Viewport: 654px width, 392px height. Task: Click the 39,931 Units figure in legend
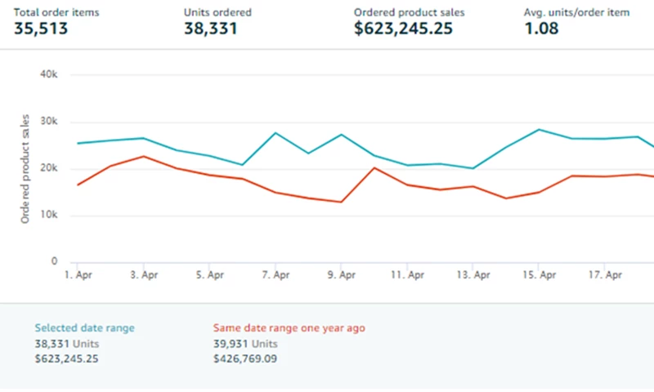pyautogui.click(x=245, y=344)
